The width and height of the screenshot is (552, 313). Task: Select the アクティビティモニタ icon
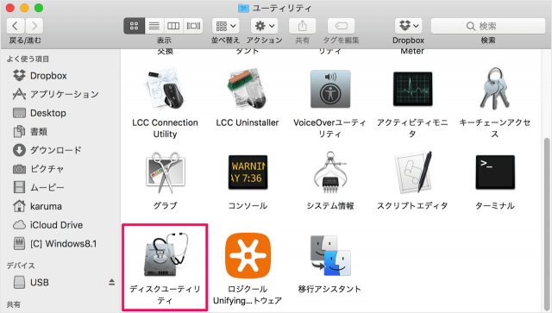pyautogui.click(x=412, y=89)
